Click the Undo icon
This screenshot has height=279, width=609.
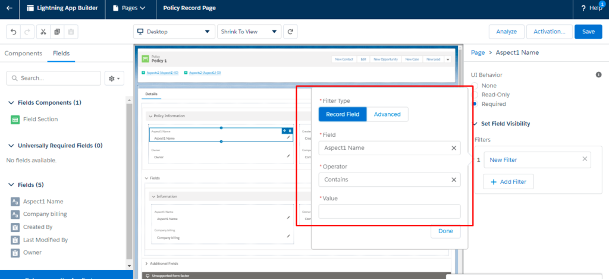click(14, 32)
